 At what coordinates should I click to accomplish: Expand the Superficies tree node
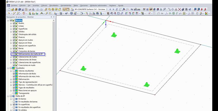pyautogui.click(x=11, y=29)
